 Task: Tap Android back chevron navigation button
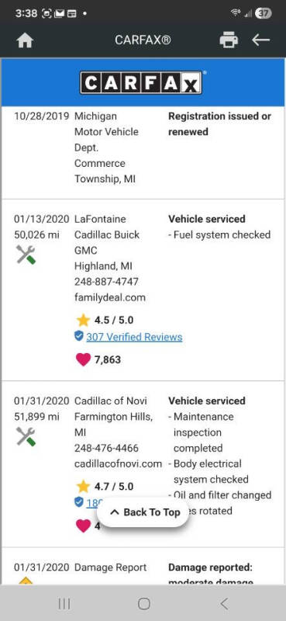[224, 604]
